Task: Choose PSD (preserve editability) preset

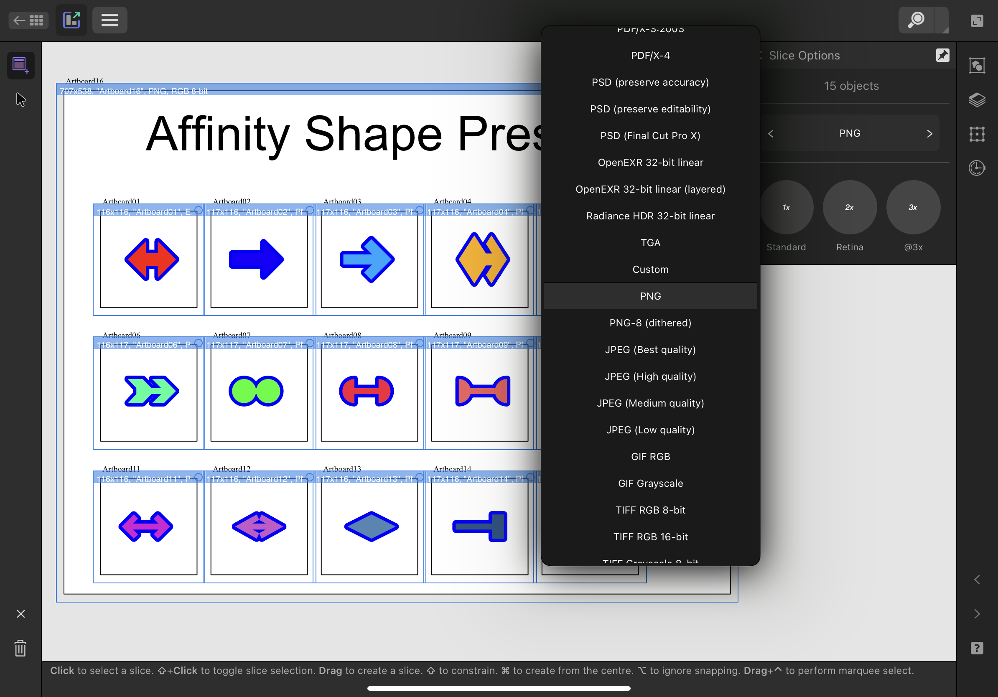Action: 650,109
